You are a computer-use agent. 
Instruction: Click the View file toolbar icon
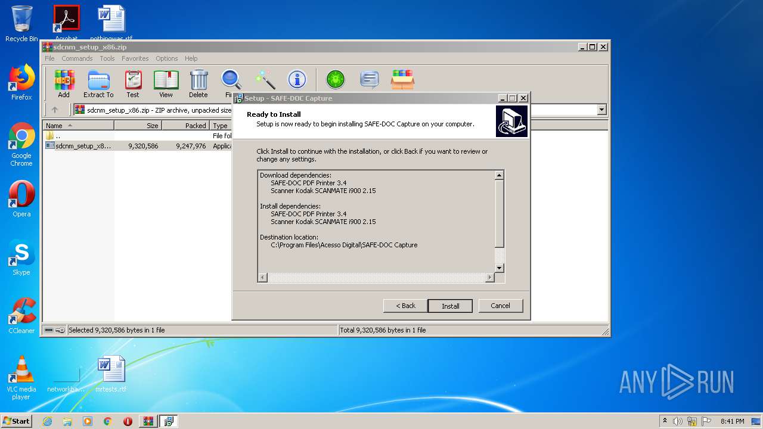[x=166, y=84]
